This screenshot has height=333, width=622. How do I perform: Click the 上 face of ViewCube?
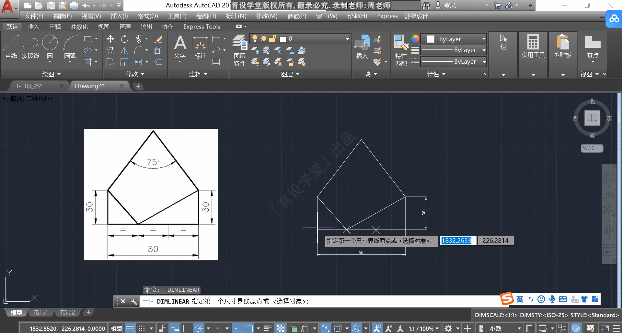592,118
